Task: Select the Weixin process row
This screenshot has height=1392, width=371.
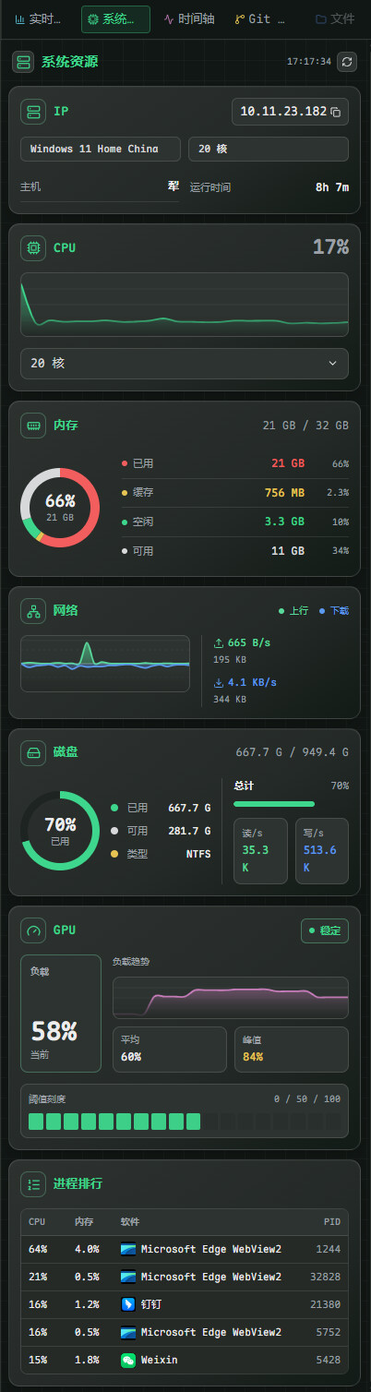Action: pyautogui.click(x=185, y=1360)
